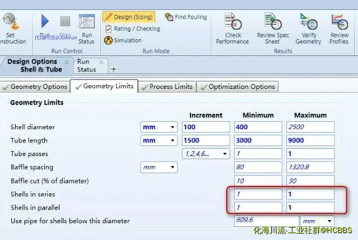Image resolution: width=358 pixels, height=240 pixels.
Task: Click the Baffle cut (% of diameter) label
Action: pos(50,181)
